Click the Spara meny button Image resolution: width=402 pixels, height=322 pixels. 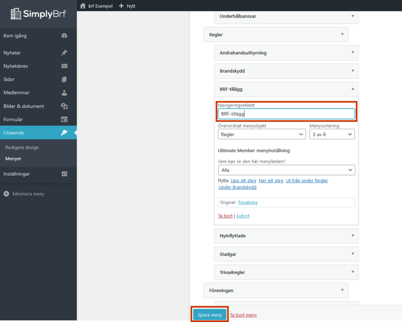click(210, 315)
